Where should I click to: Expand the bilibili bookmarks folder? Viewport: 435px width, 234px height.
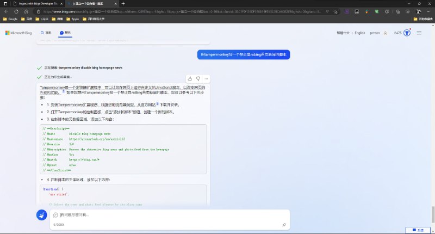42,19
